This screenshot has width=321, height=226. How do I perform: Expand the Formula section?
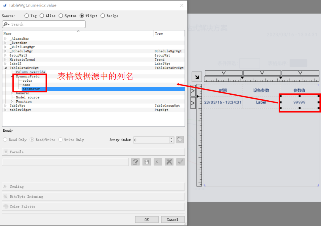(x=93, y=152)
